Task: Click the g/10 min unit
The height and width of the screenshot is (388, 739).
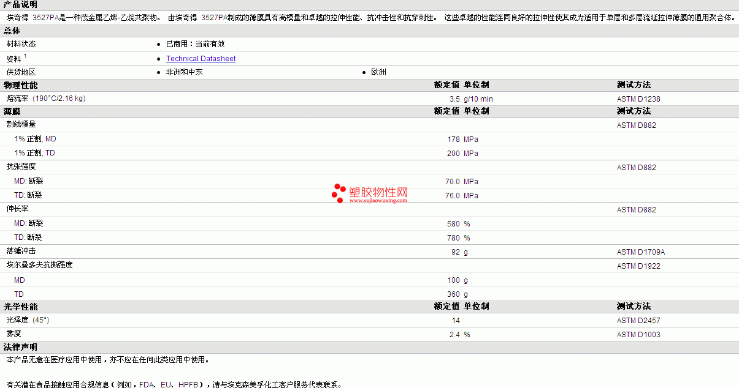Action: pos(478,99)
